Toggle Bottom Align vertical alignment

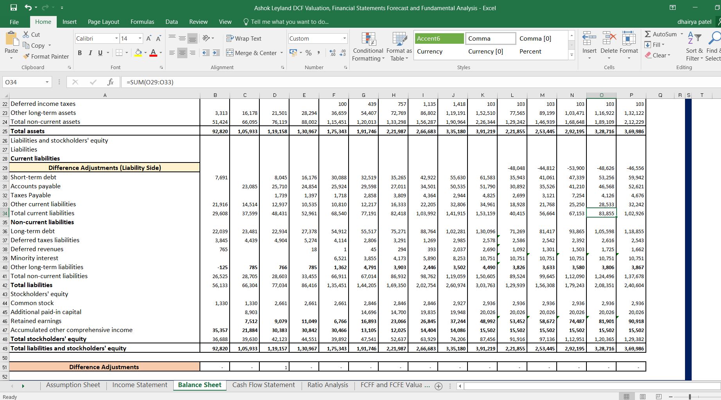click(192, 38)
